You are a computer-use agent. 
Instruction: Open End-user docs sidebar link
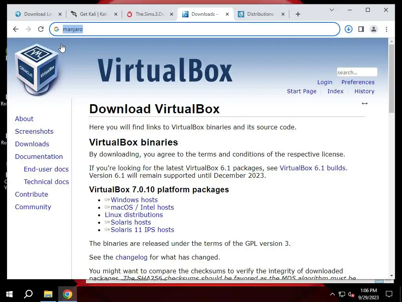[x=46, y=169]
